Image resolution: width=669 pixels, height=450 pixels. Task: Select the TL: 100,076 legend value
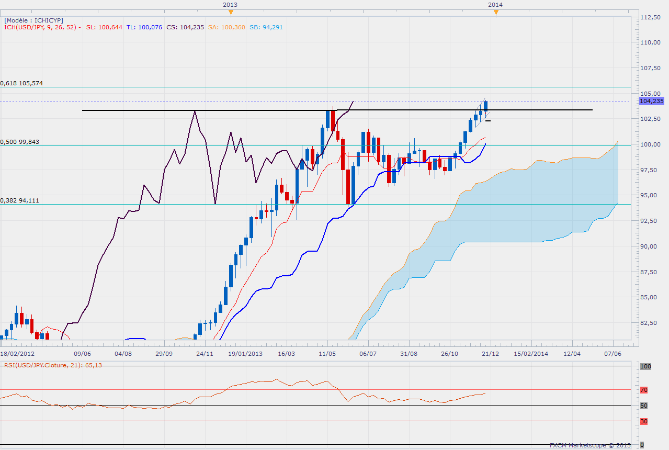click(x=145, y=27)
